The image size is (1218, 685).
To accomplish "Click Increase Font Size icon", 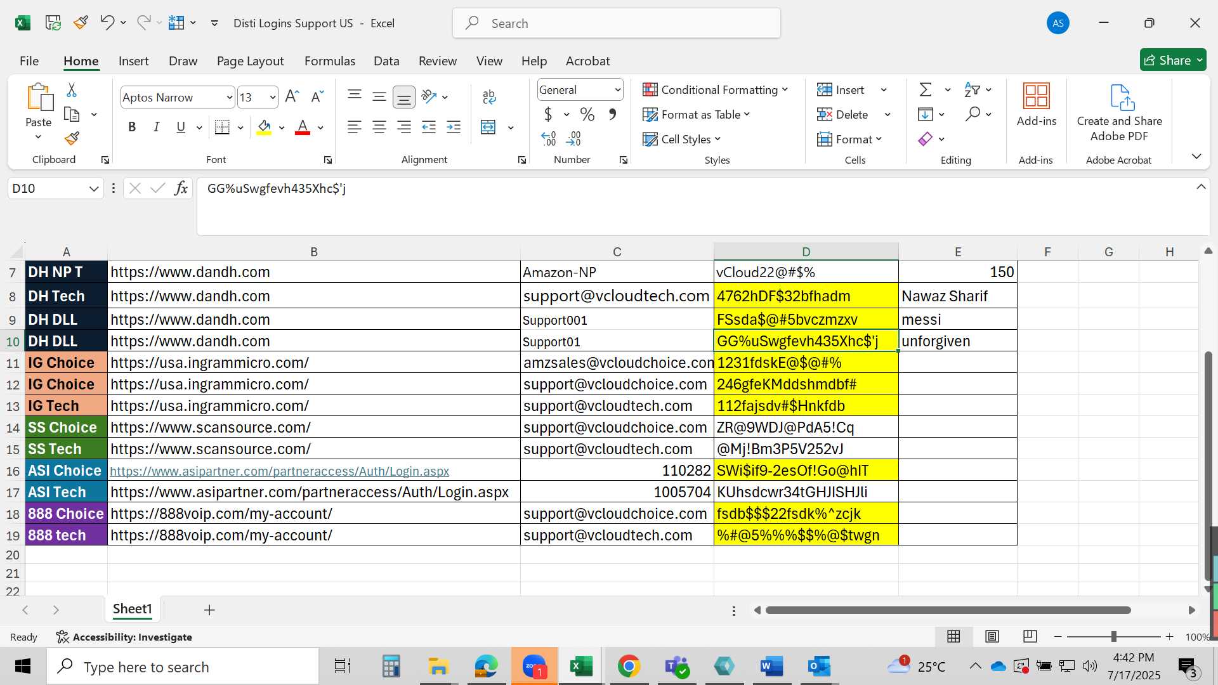I will 292,97.
